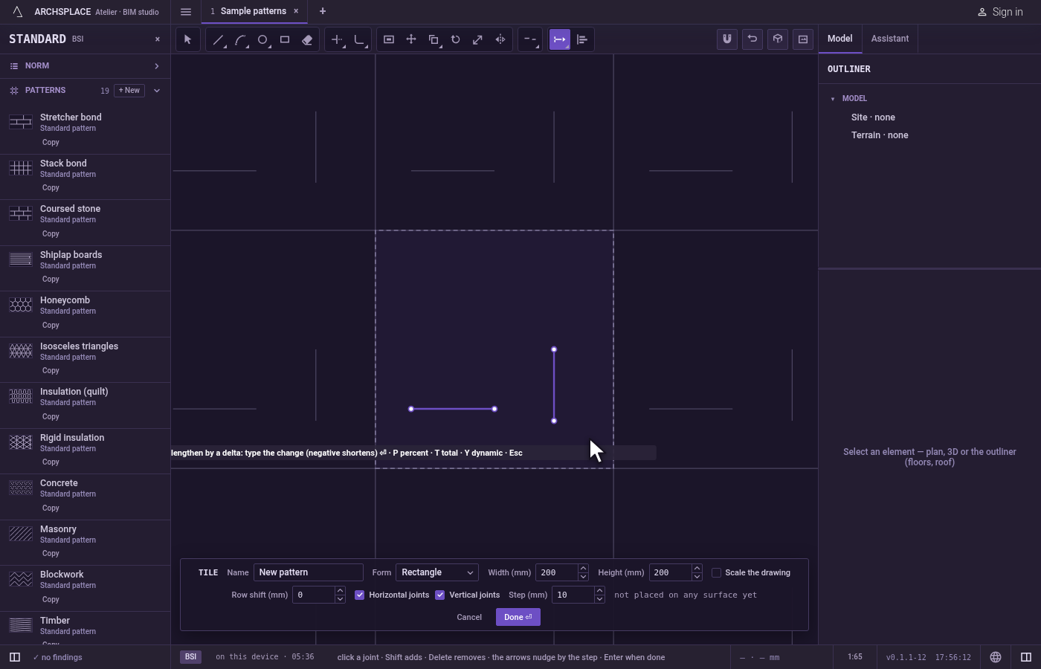The height and width of the screenshot is (669, 1041).
Task: Click the + New pattern button
Action: tap(129, 91)
